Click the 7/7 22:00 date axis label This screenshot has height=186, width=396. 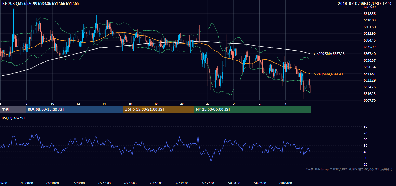208,183
